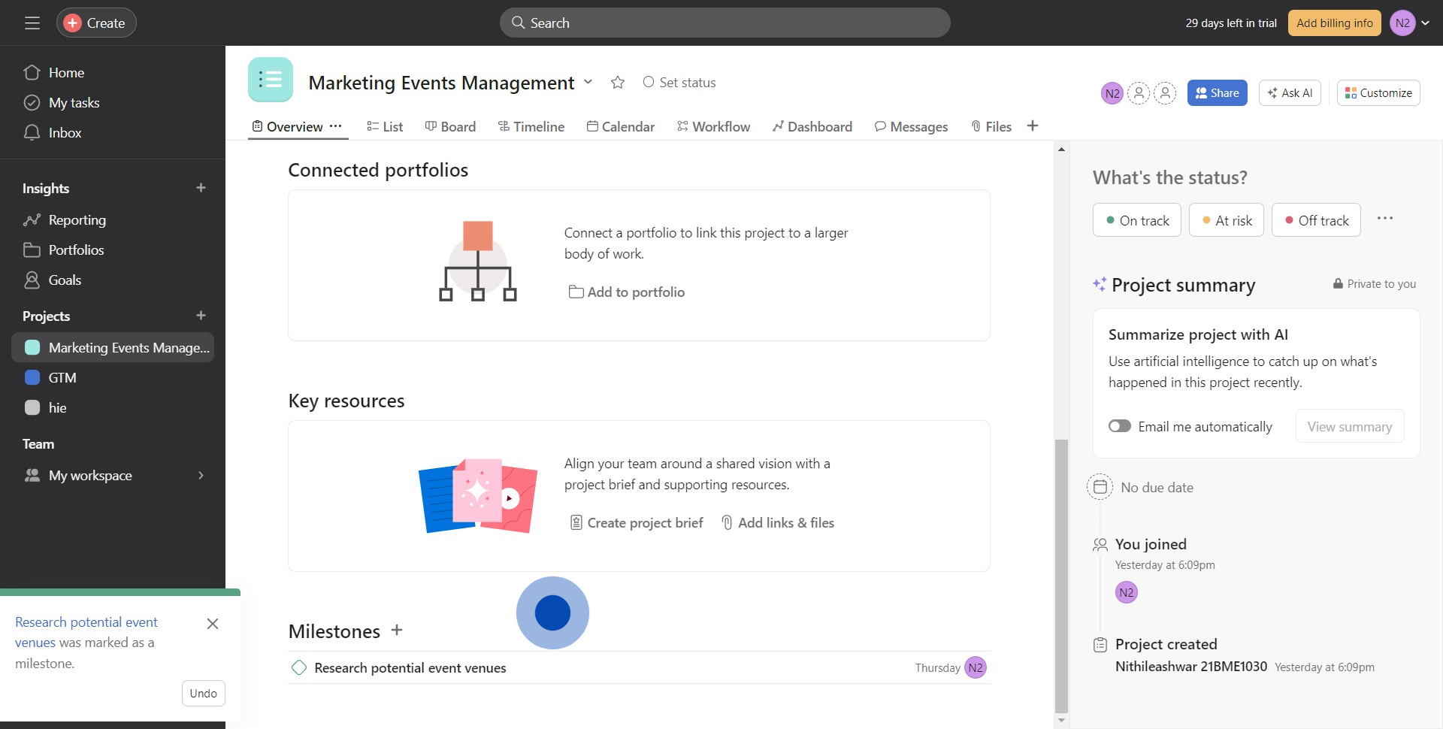Click View summary button
This screenshot has height=729, width=1443.
[x=1350, y=426]
